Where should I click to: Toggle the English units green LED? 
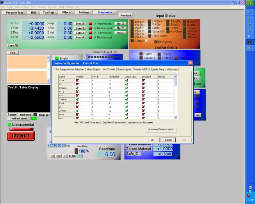57,58
